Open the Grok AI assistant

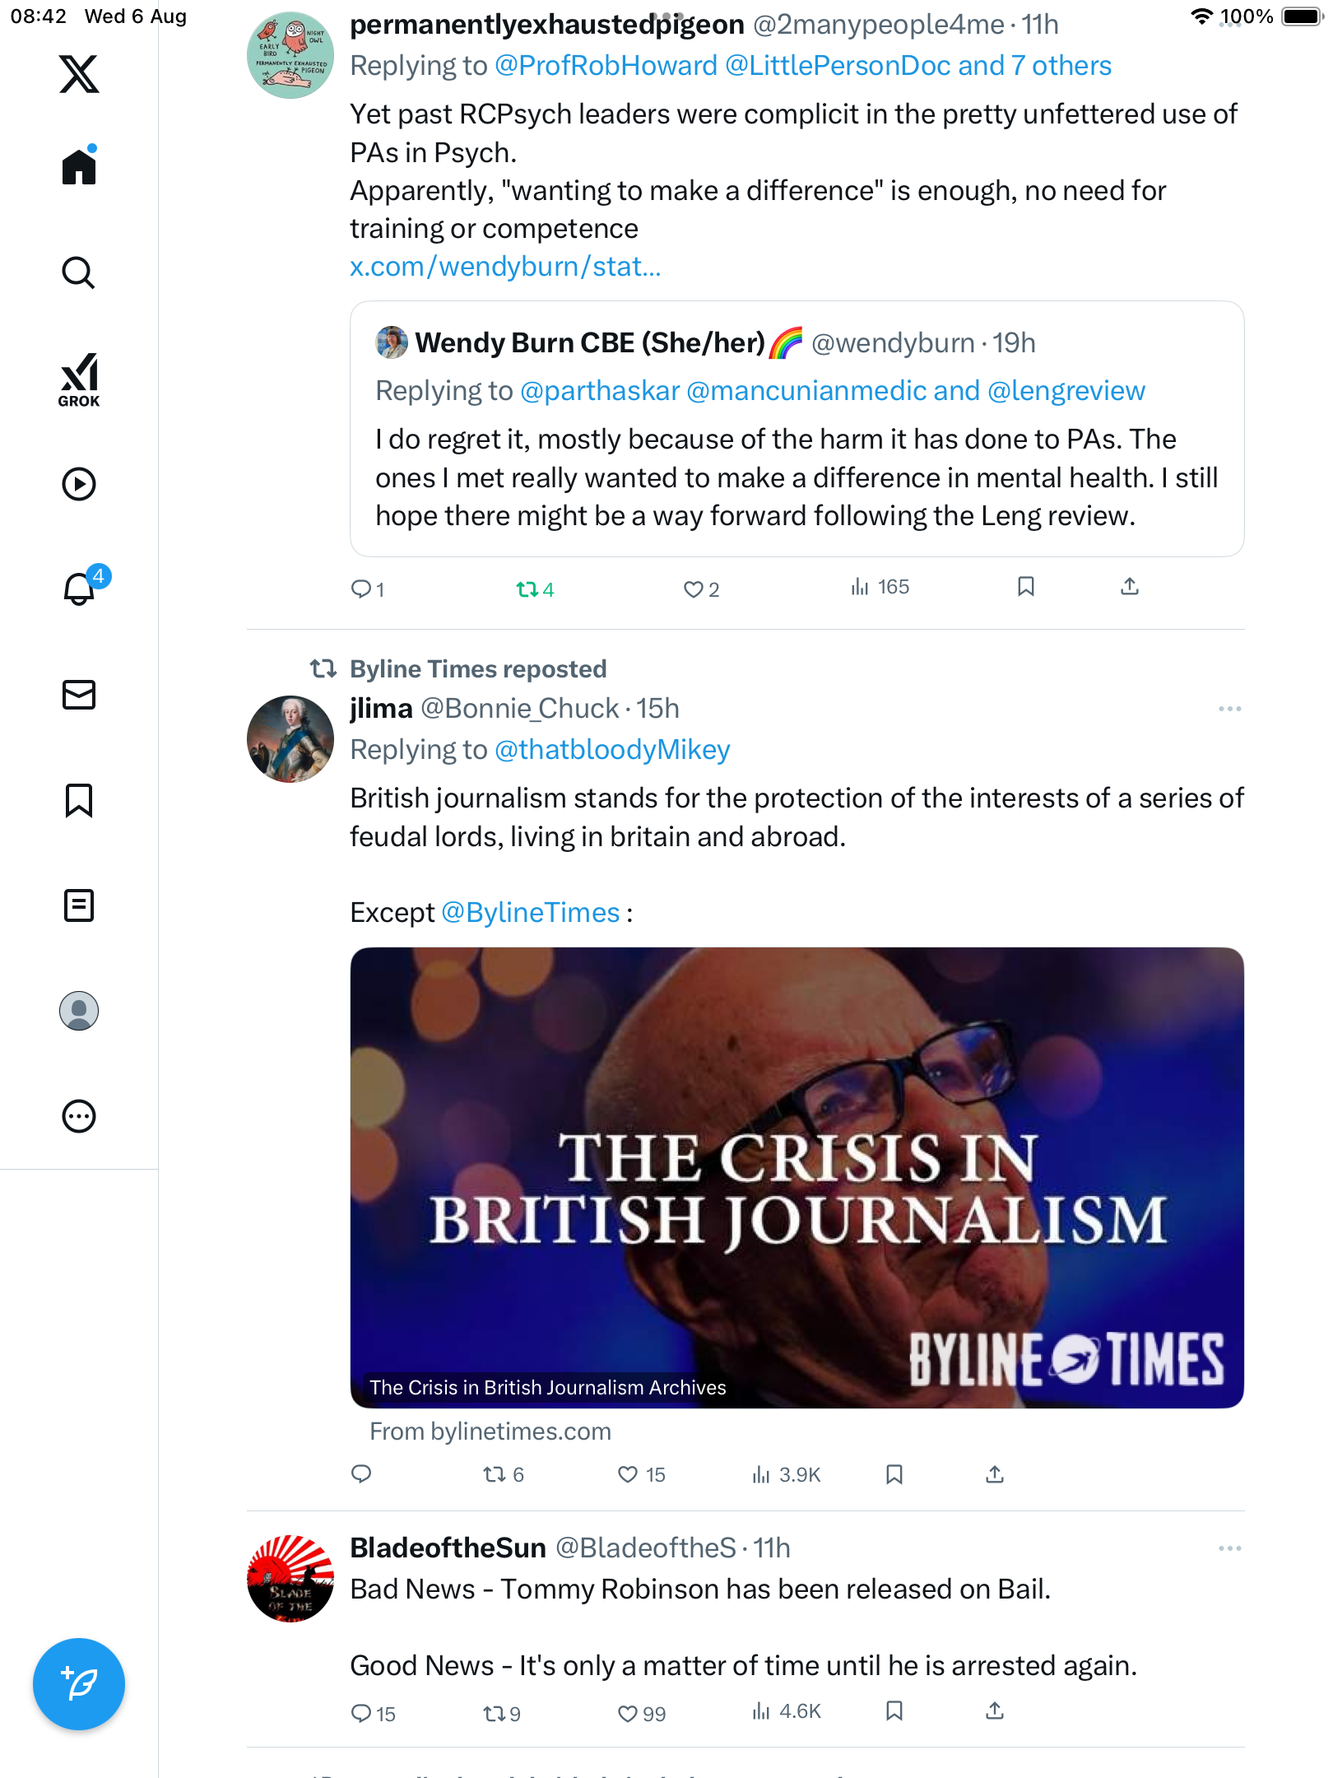[x=79, y=379]
